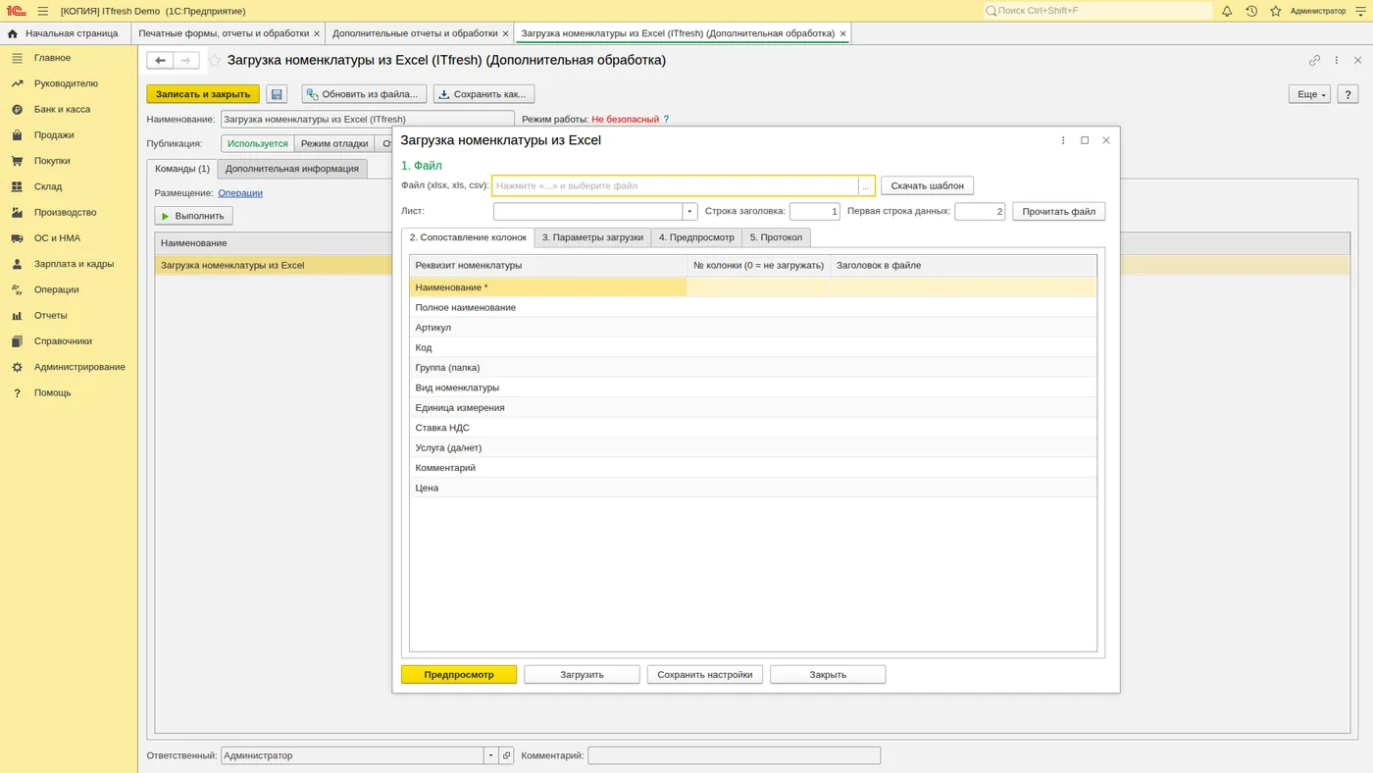Switch publication to Режим отладки
The width and height of the screenshot is (1373, 773).
pos(334,143)
